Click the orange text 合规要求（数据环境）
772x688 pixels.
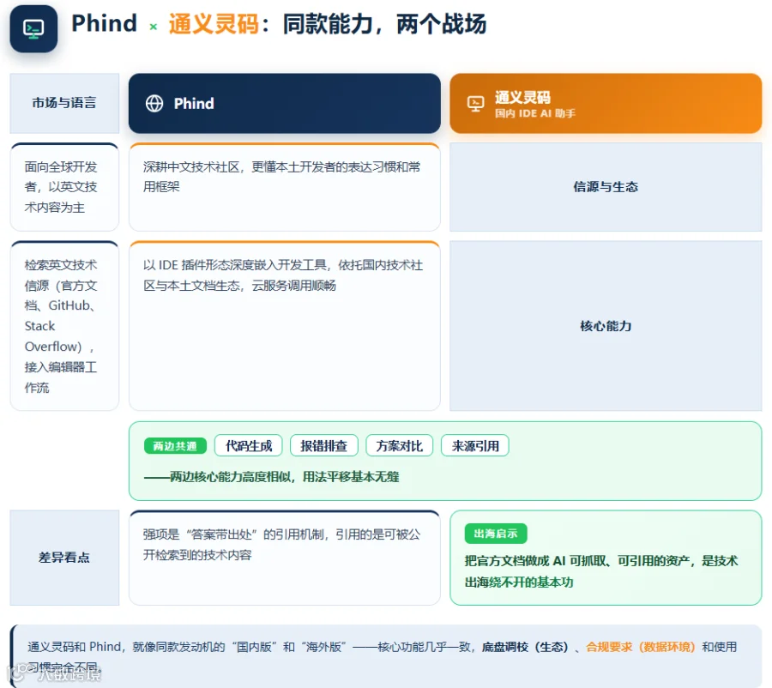641,647
